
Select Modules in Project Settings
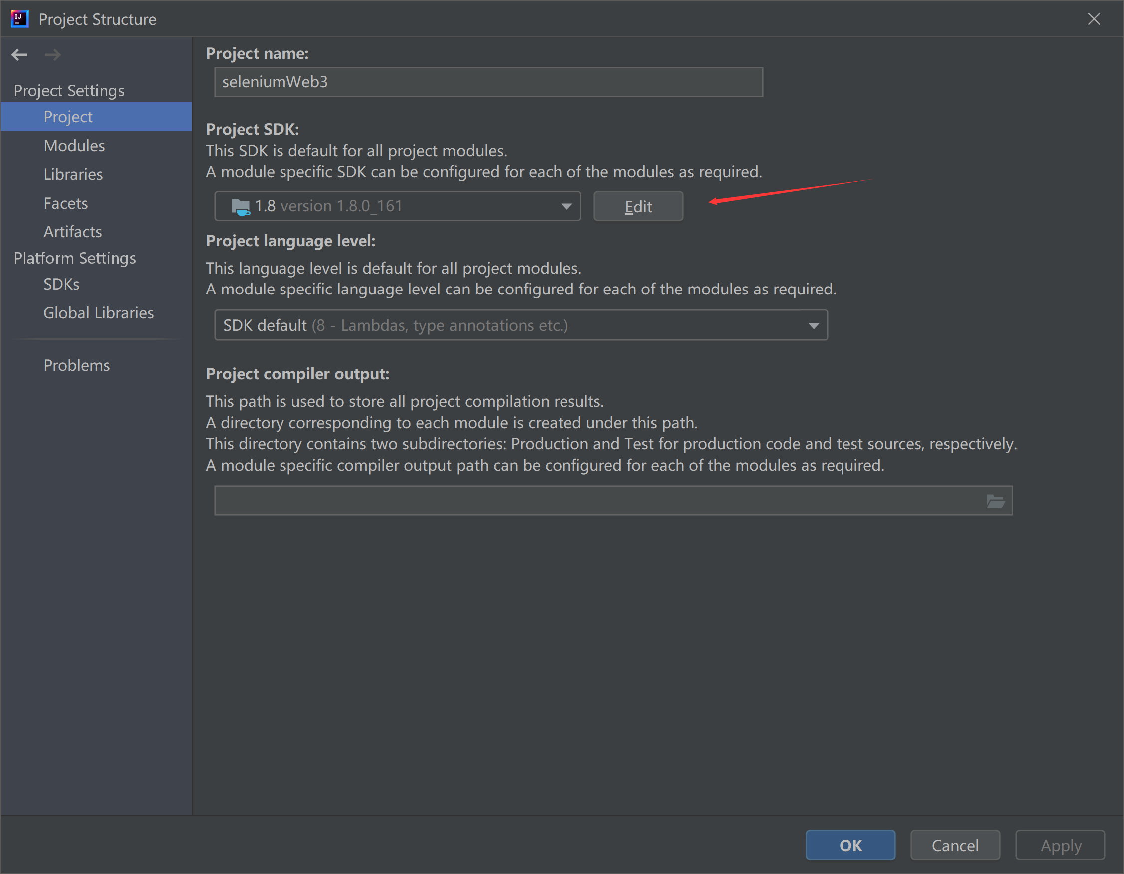coord(74,146)
